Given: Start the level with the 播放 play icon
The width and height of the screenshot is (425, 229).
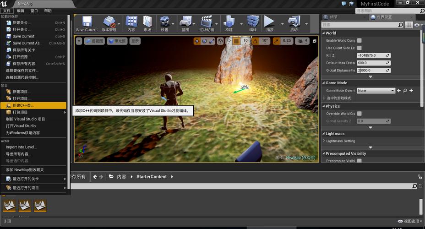Looking at the screenshot, I should coord(269,22).
